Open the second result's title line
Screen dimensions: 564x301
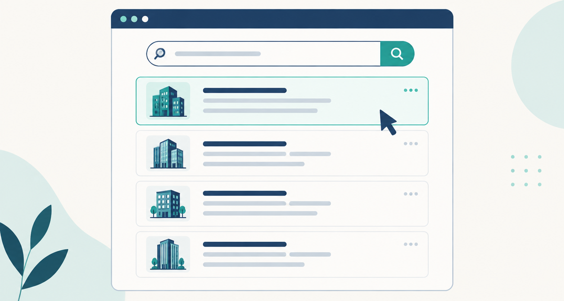(x=245, y=143)
